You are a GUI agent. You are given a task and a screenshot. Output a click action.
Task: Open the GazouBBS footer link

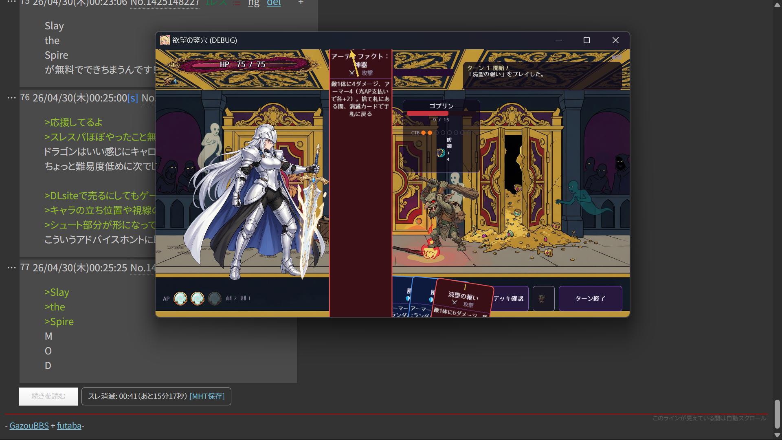pos(29,426)
